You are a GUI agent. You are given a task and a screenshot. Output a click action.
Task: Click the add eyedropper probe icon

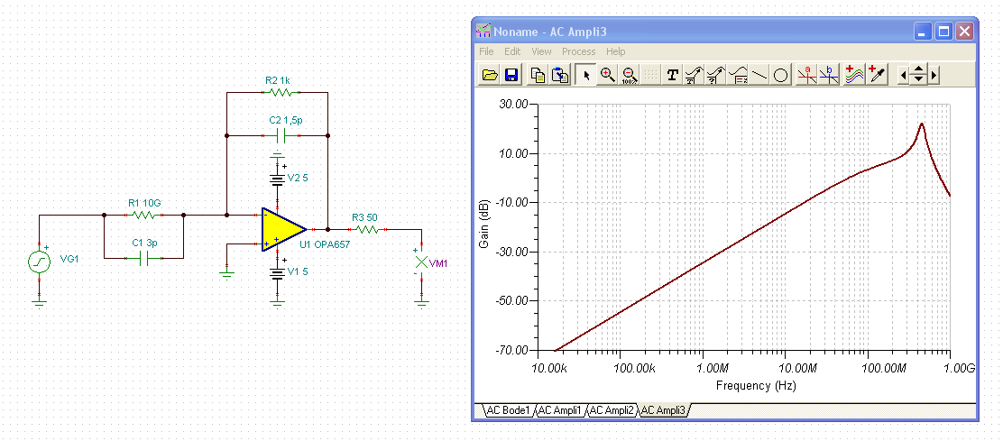879,75
